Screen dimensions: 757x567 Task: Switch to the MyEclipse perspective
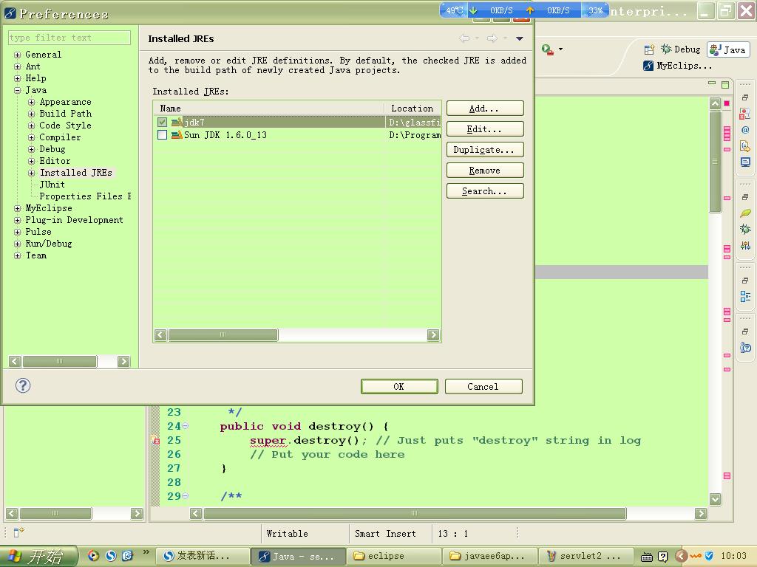(678, 66)
